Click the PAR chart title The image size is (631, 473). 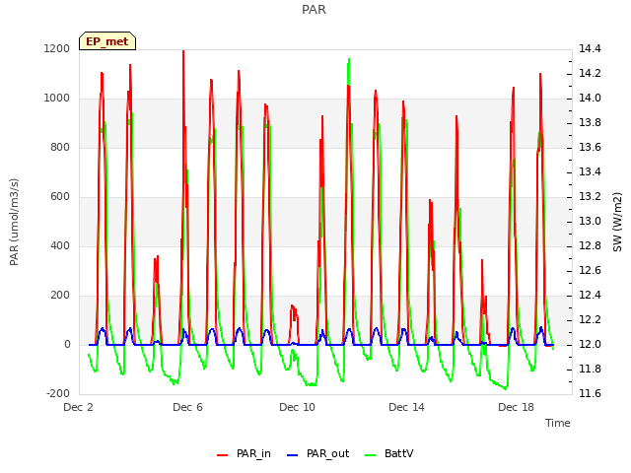(314, 9)
